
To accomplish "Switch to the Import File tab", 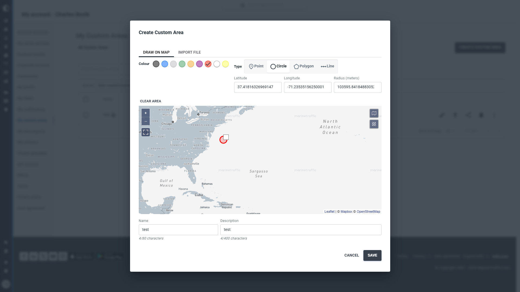I will (x=189, y=52).
